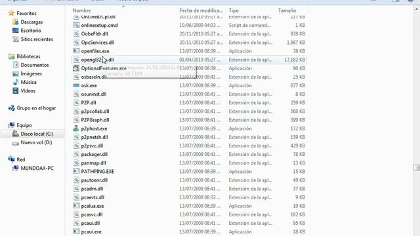Select the pcaui.exe file name

[x=91, y=231]
